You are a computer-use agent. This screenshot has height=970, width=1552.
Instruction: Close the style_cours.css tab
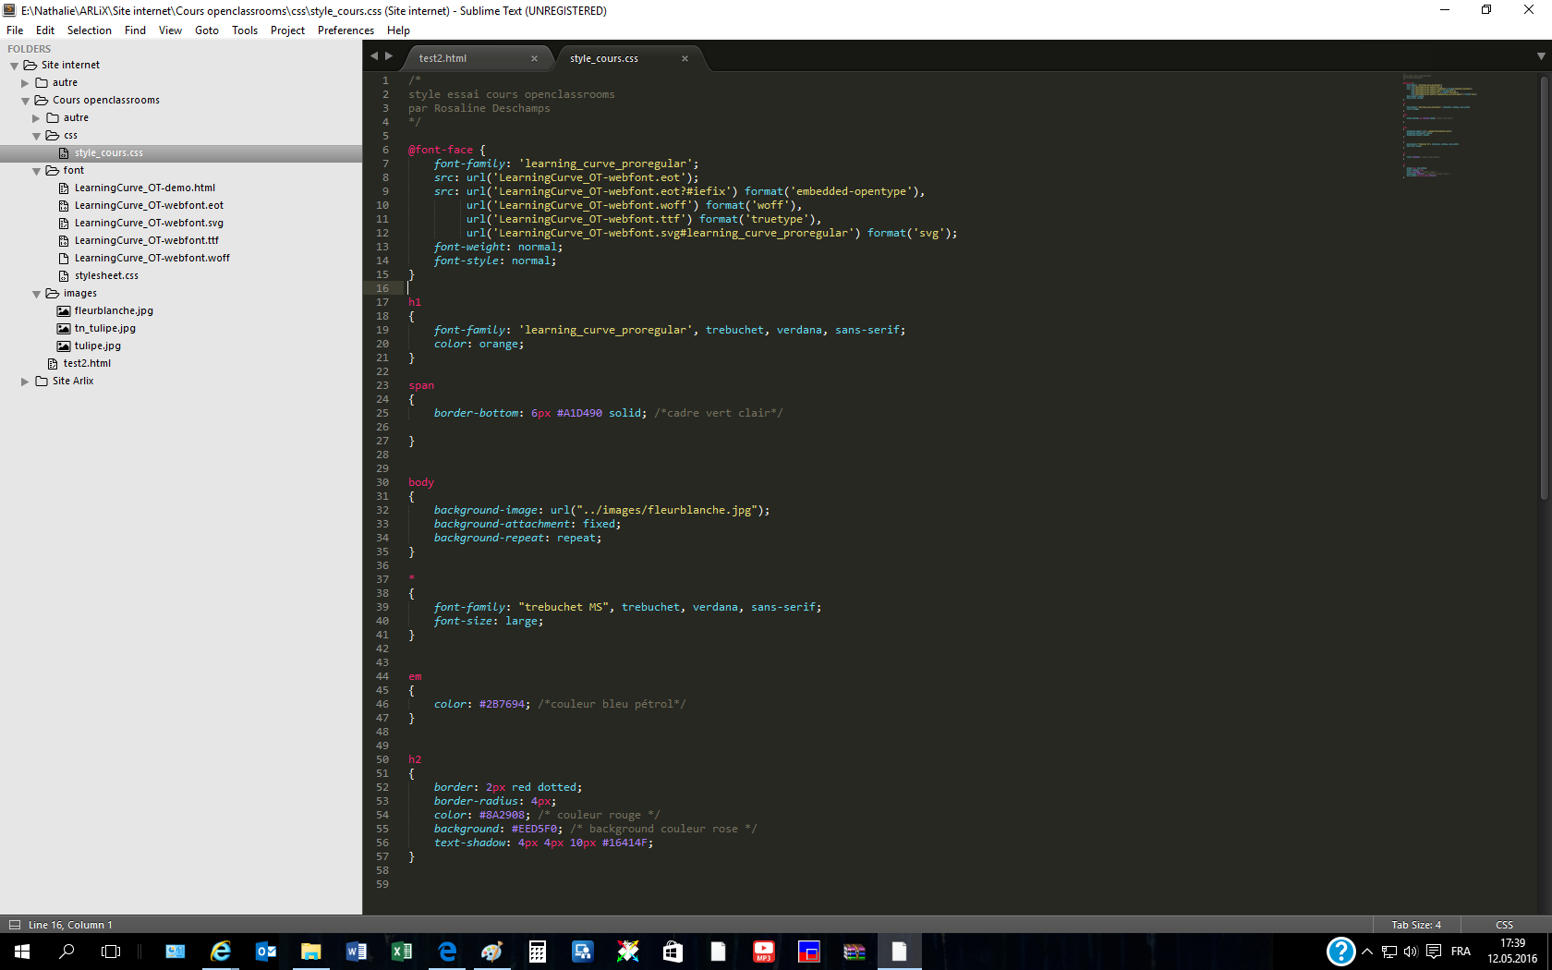point(685,58)
